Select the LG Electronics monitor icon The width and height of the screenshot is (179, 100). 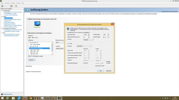tap(37, 24)
